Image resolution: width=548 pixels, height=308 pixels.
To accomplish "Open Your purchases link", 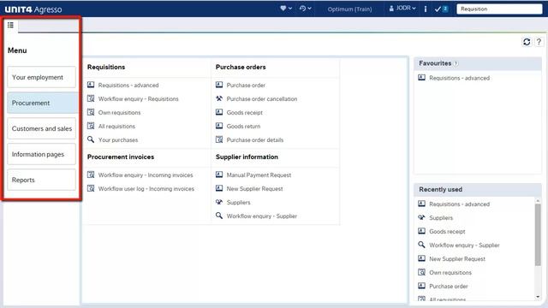I will click(118, 139).
